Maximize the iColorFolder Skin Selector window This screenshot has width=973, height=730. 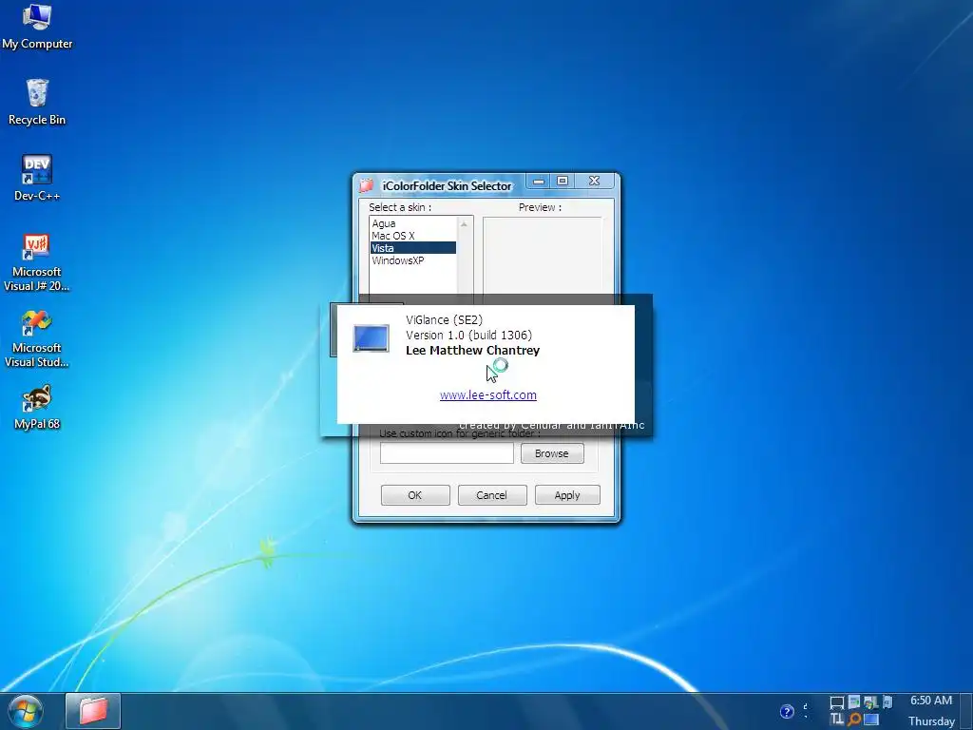click(563, 181)
